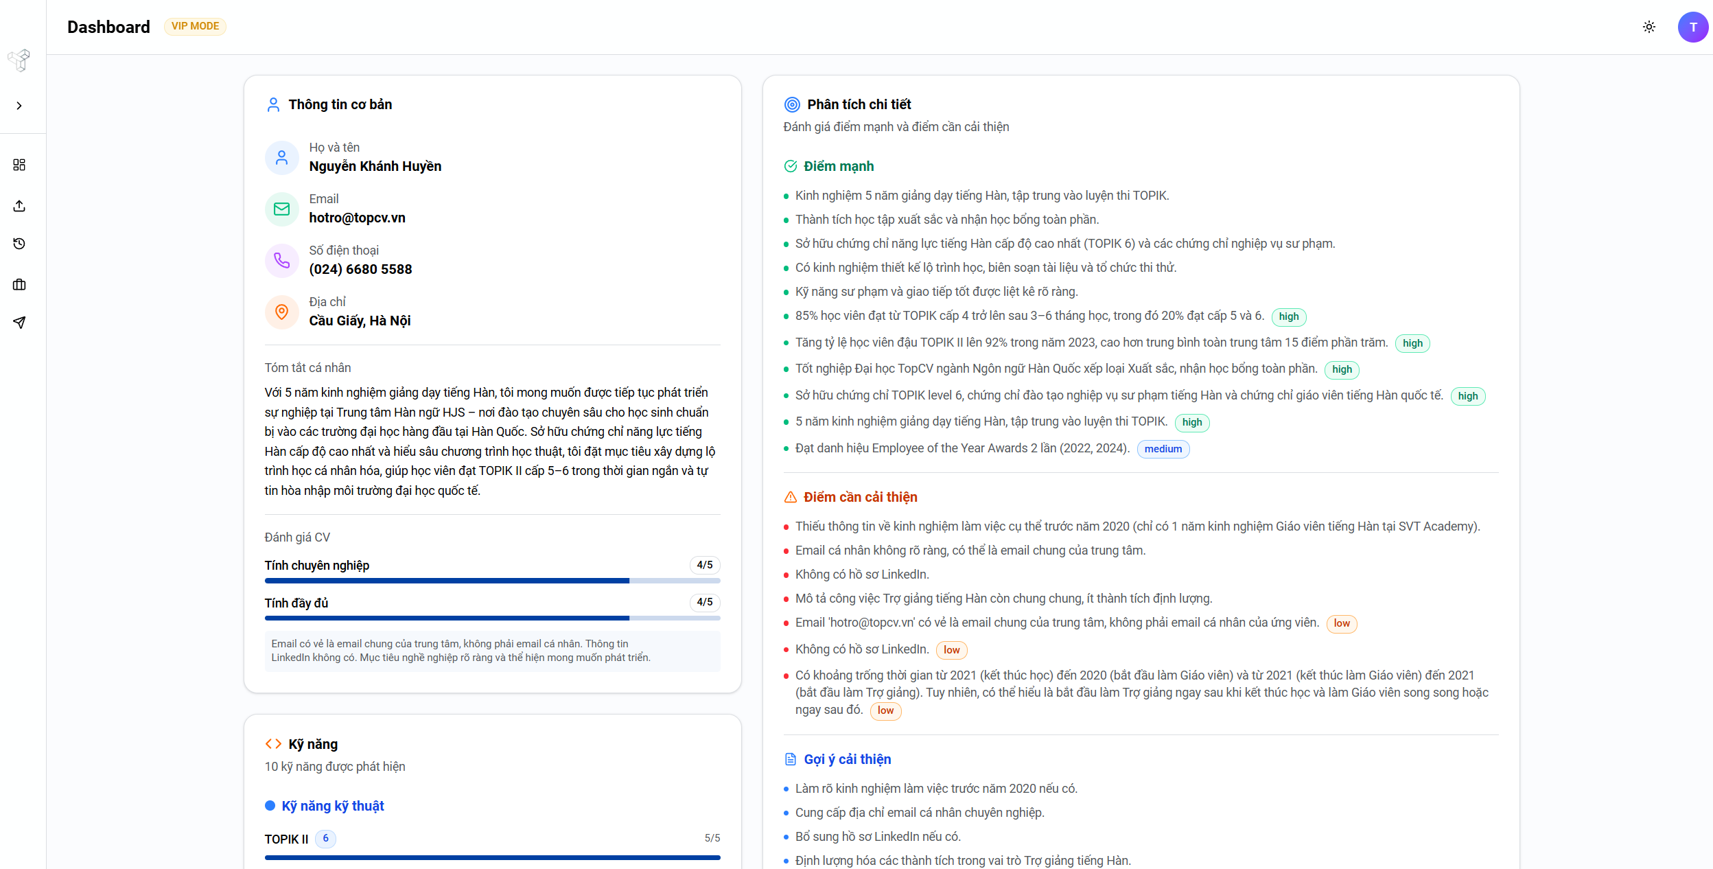Open the history clock icon
The height and width of the screenshot is (869, 1713).
[19, 244]
